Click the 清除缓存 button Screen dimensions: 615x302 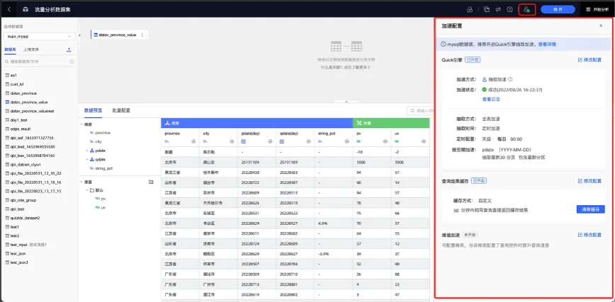point(590,209)
